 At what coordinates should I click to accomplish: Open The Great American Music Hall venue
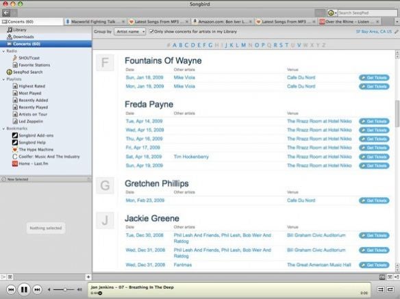319,265
